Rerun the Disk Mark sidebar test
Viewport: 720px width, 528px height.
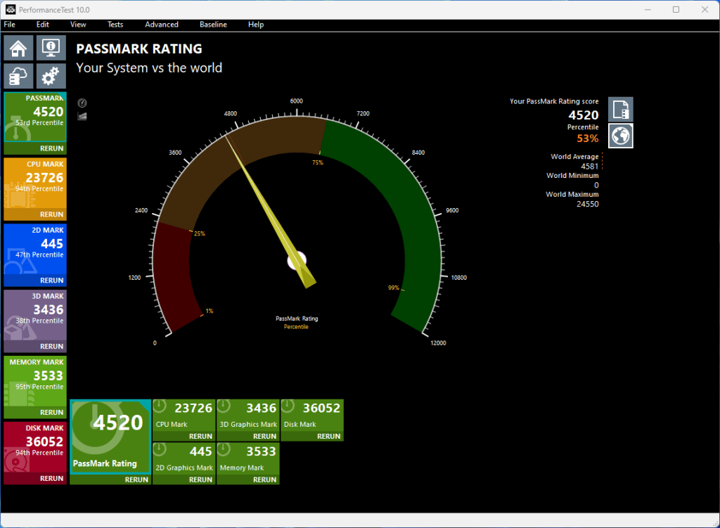(51, 478)
